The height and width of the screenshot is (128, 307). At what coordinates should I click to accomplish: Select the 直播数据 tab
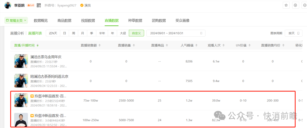[x=112, y=20]
